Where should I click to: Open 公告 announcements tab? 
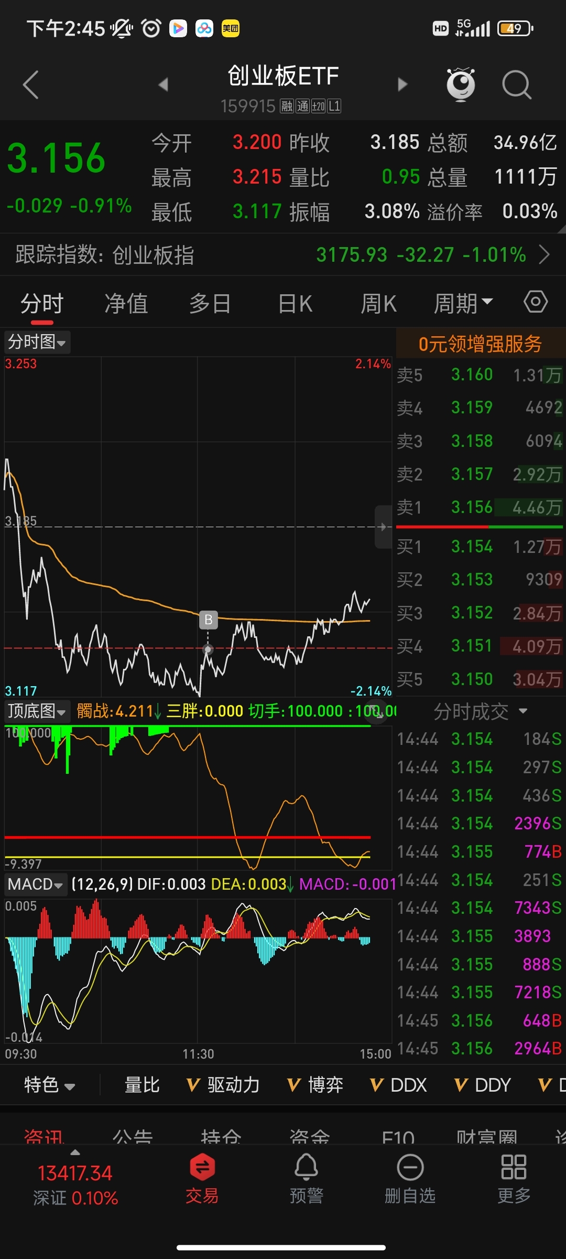[133, 1136]
